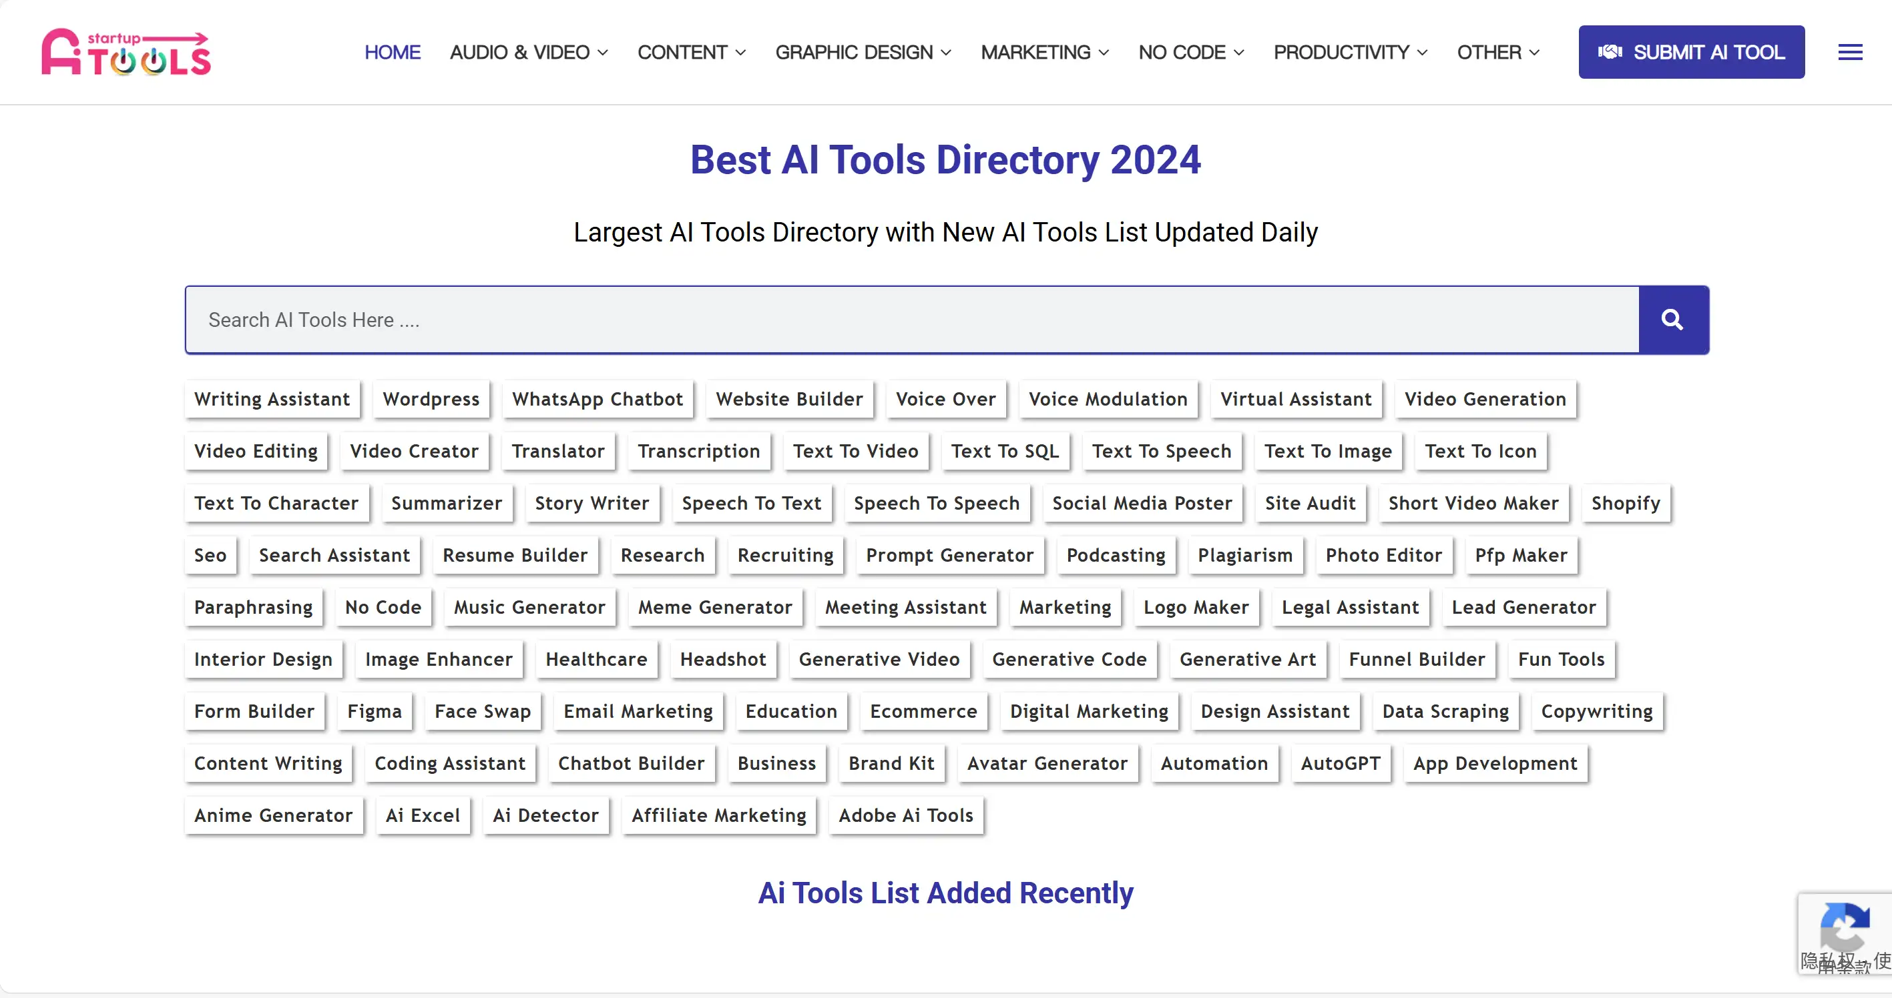Select the App Development tag
This screenshot has height=998, width=1892.
coord(1495,764)
